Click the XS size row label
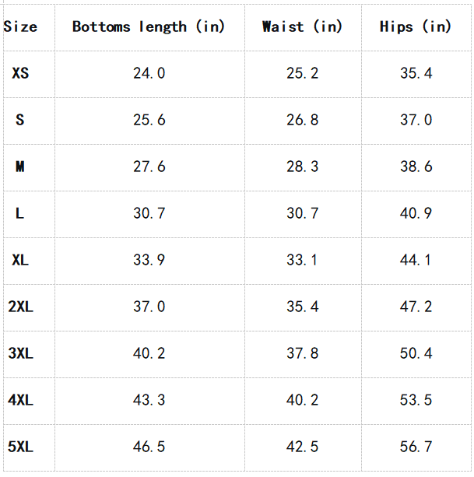 pyautogui.click(x=20, y=73)
